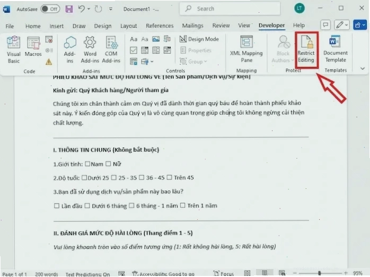The height and width of the screenshot is (277, 370).
Task: Check the Dưới 25 age checkbox
Action: 84,178
